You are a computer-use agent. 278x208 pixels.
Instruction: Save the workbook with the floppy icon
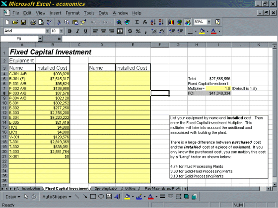(x=23, y=22)
